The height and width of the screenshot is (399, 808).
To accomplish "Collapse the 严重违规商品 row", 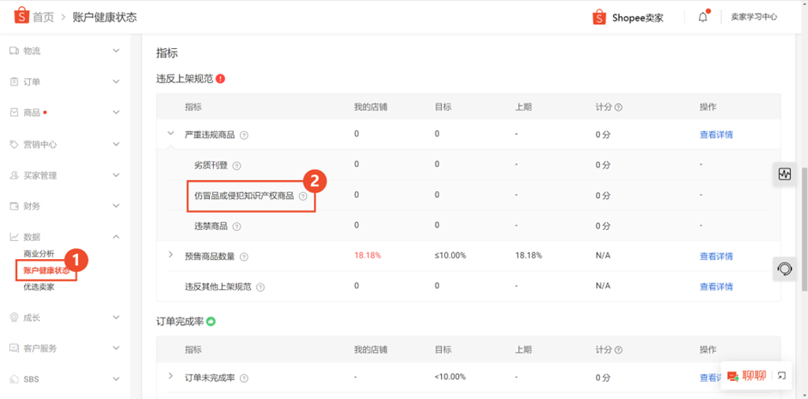I will [x=170, y=134].
